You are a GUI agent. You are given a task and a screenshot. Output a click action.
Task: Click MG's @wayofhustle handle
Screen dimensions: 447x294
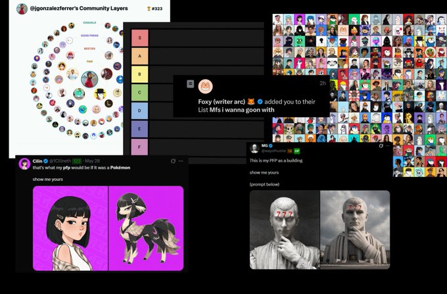tap(273, 151)
